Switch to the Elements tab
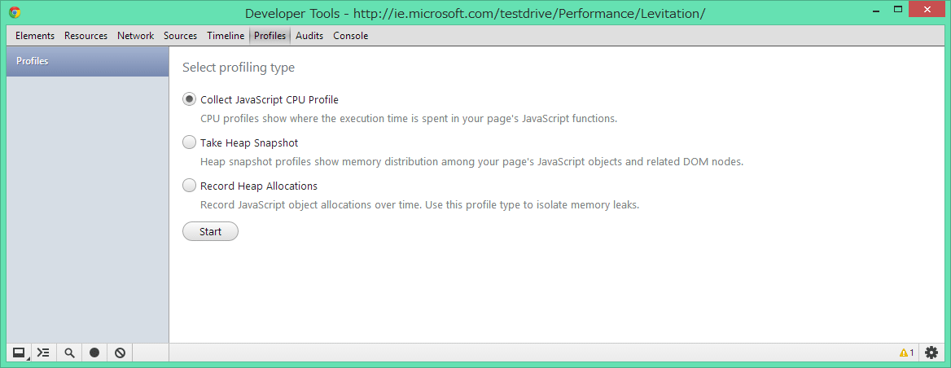Screen dimensions: 951x368 (x=34, y=36)
